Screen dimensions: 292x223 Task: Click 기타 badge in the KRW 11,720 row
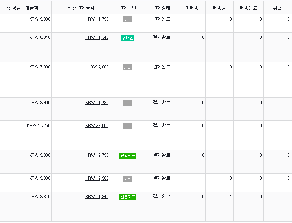tap(127, 103)
